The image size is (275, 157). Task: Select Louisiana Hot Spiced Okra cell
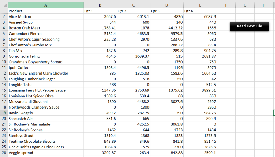46,96
